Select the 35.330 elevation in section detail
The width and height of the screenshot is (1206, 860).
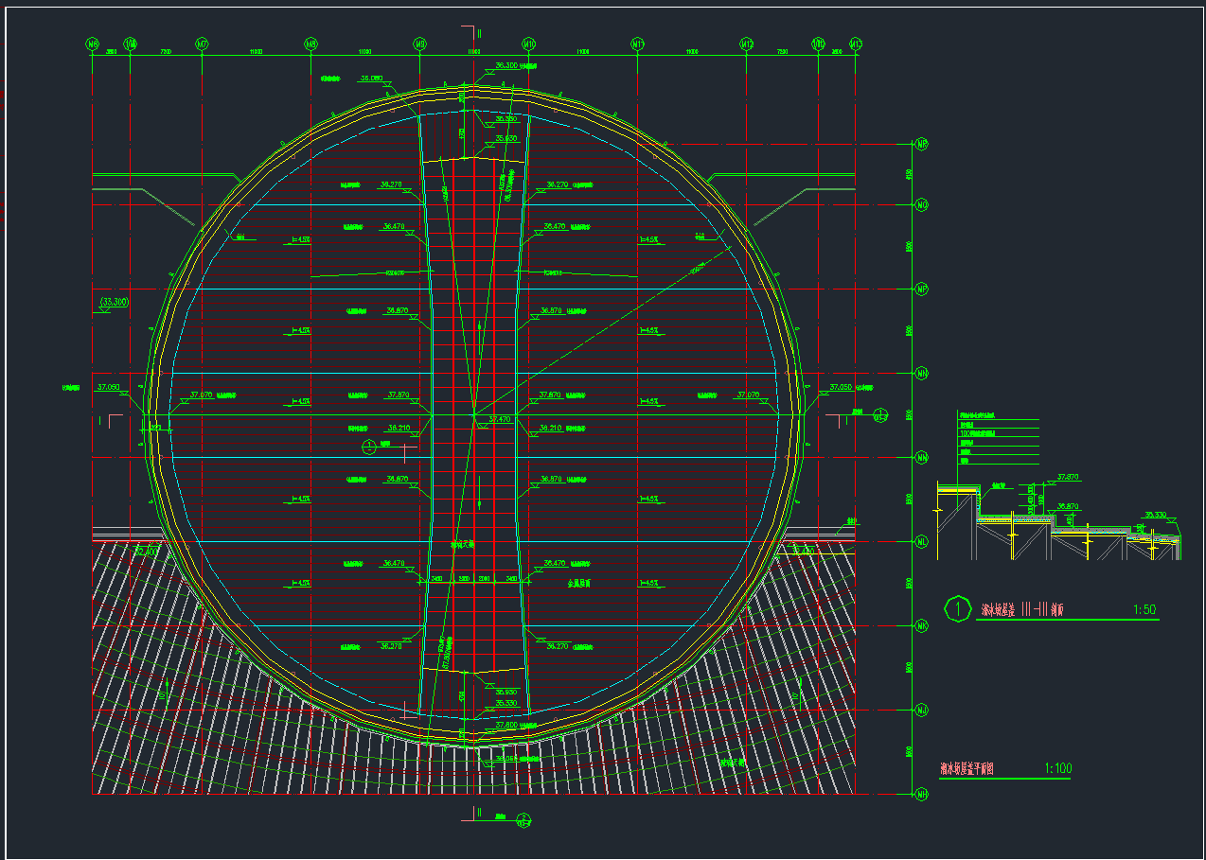(1156, 516)
